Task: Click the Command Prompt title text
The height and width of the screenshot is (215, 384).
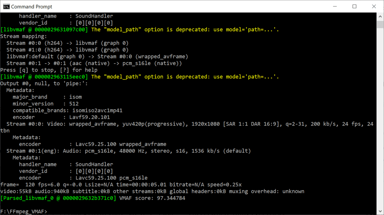Action: (31, 7)
